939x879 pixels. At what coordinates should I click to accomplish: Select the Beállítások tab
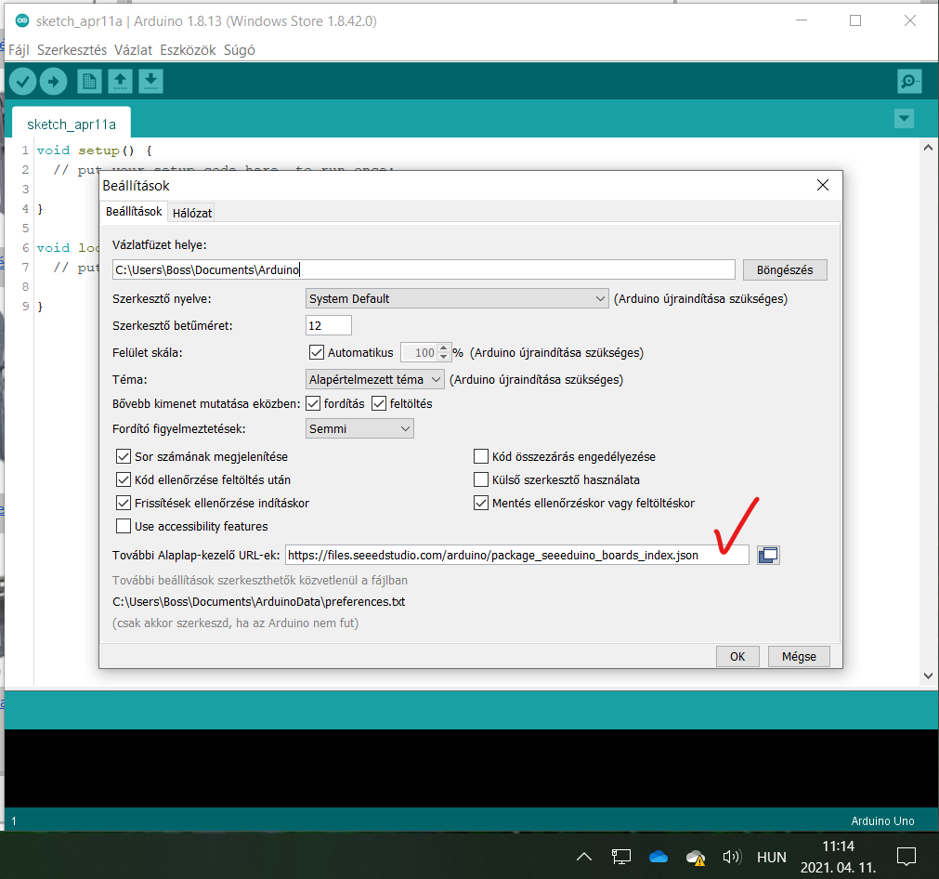click(134, 212)
